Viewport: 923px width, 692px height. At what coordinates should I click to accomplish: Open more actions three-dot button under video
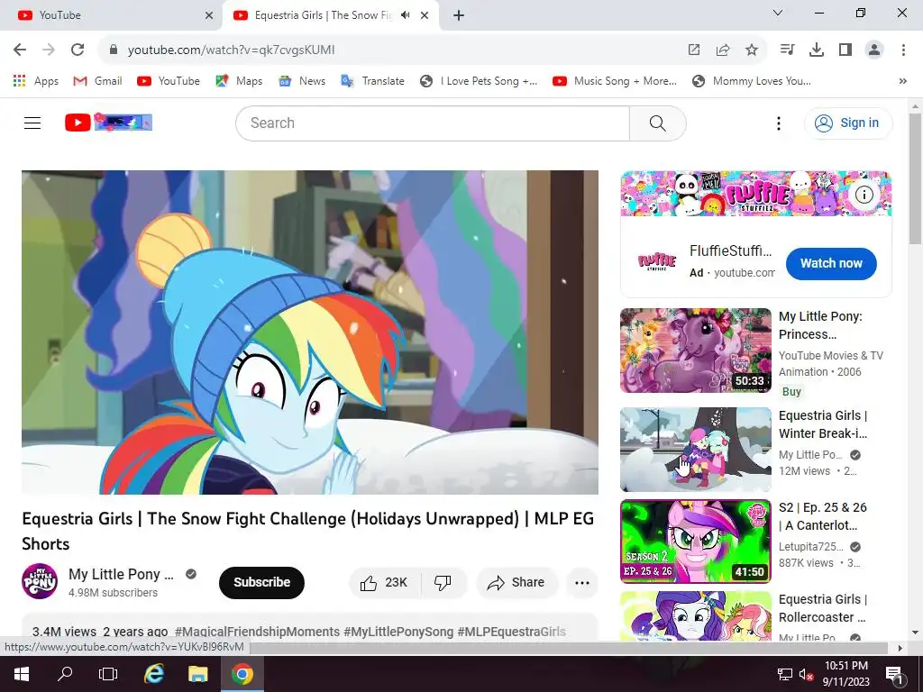582,583
